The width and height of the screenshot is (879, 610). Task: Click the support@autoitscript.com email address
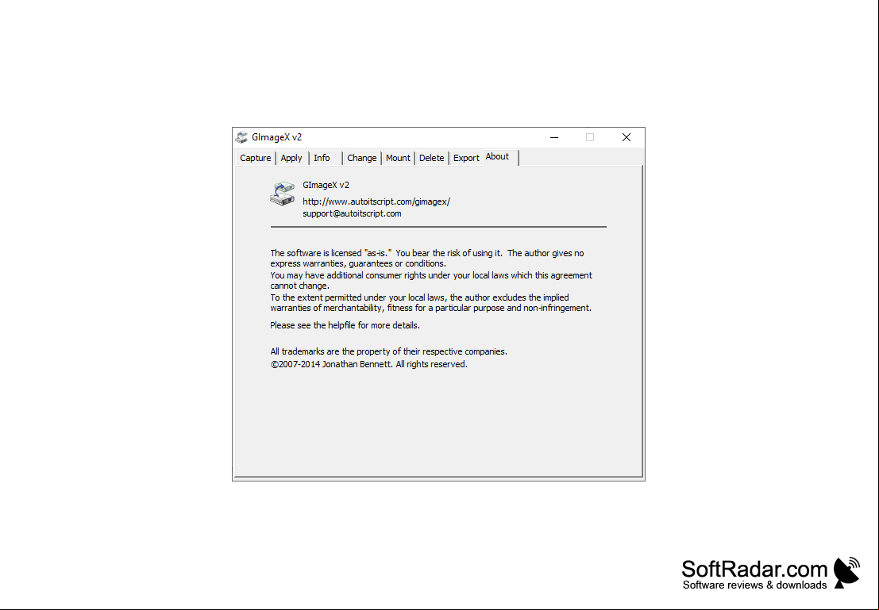pos(352,213)
